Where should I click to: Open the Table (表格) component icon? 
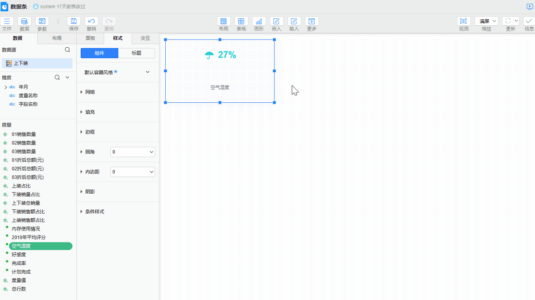(241, 21)
